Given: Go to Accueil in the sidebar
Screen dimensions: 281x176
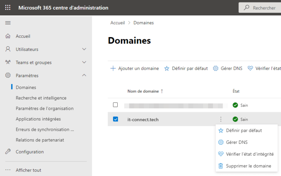Looking at the screenshot, I should pyautogui.click(x=23, y=36).
